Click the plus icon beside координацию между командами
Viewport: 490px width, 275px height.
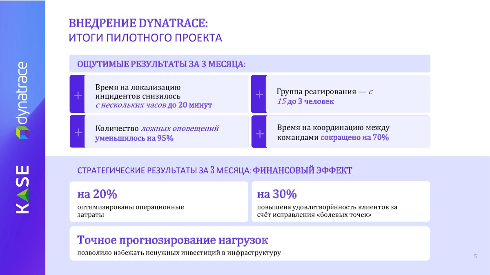pos(259,133)
